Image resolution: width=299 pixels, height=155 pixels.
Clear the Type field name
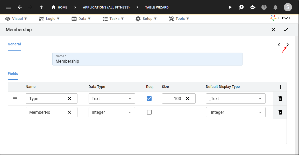coord(69,99)
